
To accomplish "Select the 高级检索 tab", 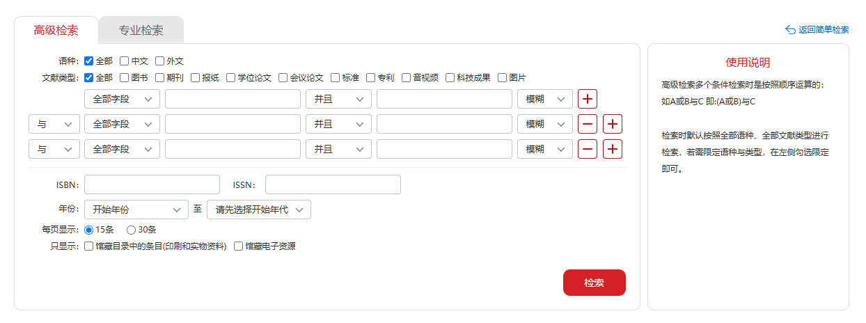I will pos(56,30).
